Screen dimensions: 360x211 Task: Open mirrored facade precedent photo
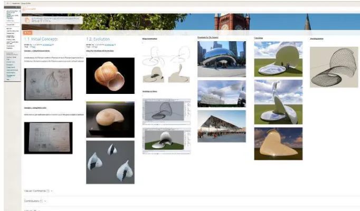[x=222, y=93]
